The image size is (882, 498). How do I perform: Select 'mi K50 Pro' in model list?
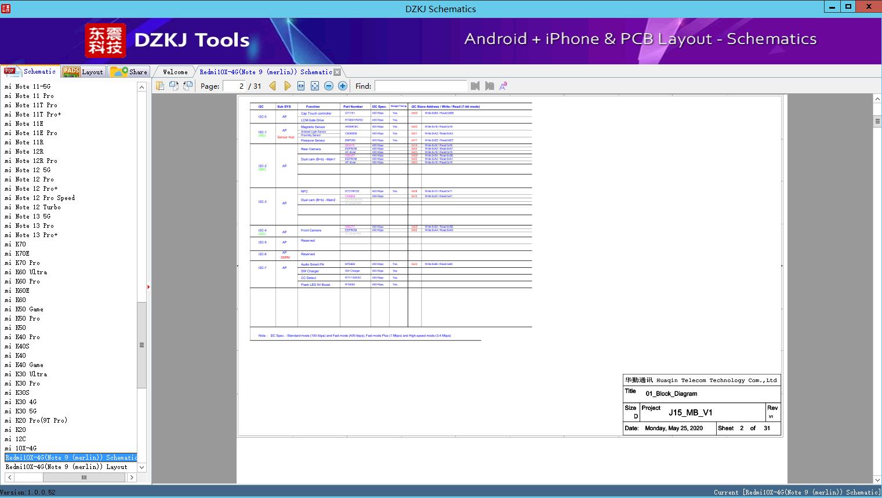click(x=22, y=318)
